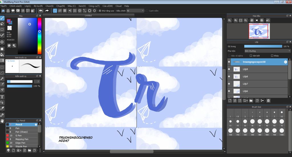Image resolution: width=292 pixels, height=157 pixels.
Task: Click the rainbow hue slider bar
Action: click(x=39, y=36)
